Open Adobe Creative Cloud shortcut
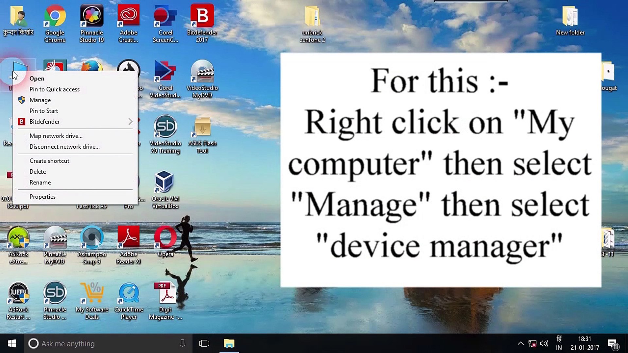Screen dimensions: 628x353 [x=129, y=16]
